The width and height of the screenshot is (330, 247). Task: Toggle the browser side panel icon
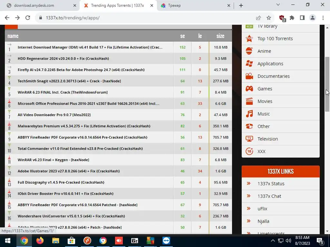click(302, 18)
